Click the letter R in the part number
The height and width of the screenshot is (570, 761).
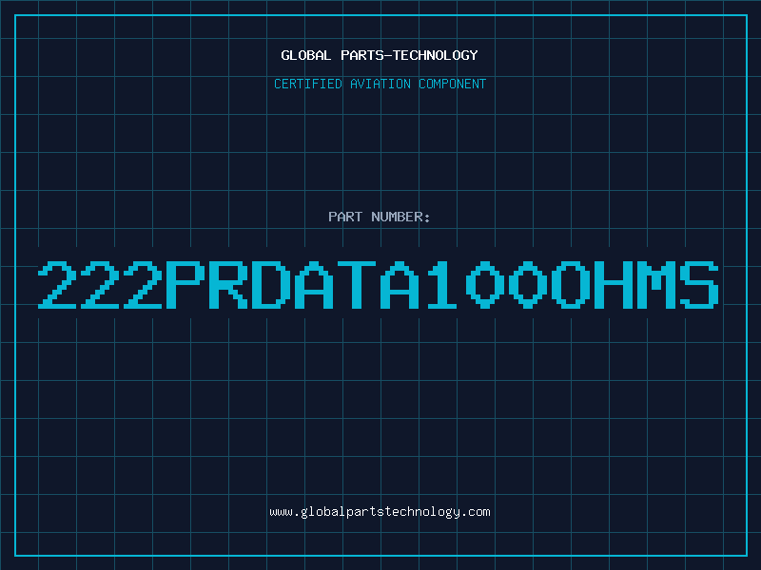pos(228,284)
